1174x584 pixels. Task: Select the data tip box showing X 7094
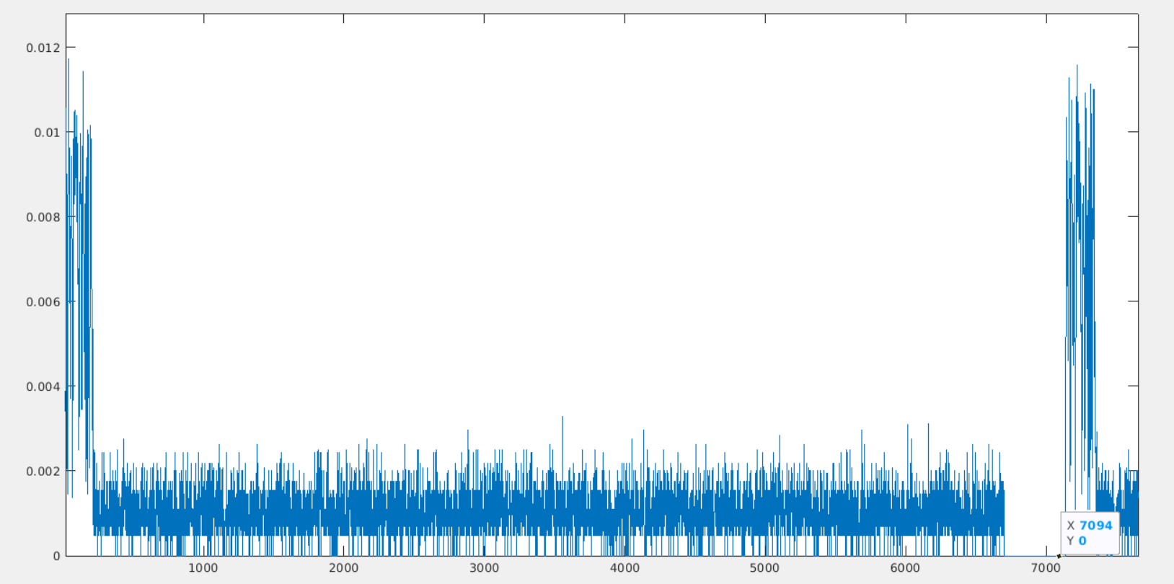click(1090, 533)
